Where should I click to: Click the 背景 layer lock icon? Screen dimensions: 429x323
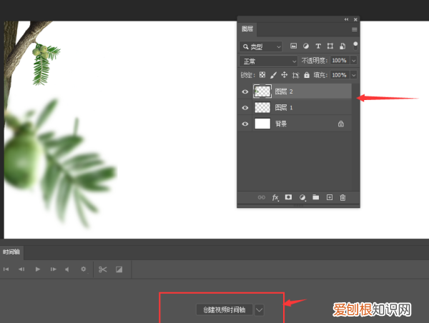pos(340,124)
